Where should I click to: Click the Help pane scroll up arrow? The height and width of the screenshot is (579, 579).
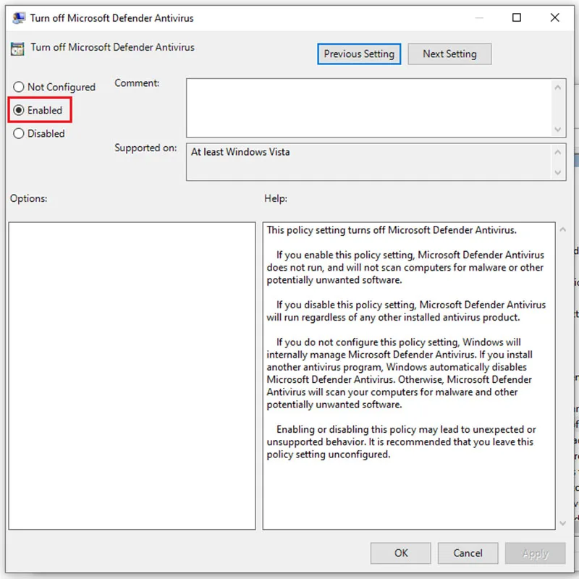(x=562, y=229)
